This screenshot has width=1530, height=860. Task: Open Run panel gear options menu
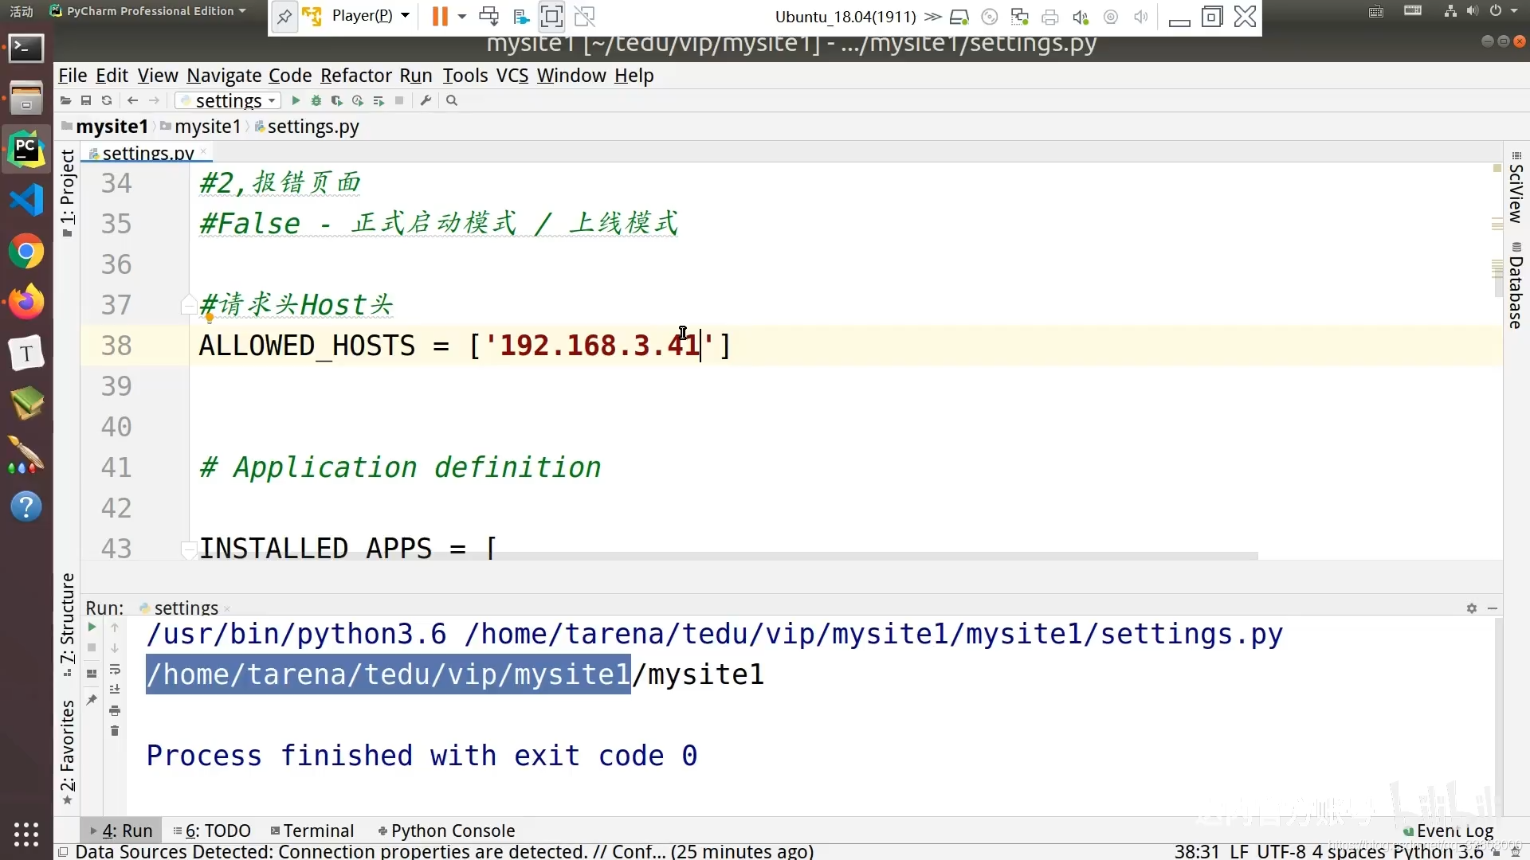[x=1471, y=608]
